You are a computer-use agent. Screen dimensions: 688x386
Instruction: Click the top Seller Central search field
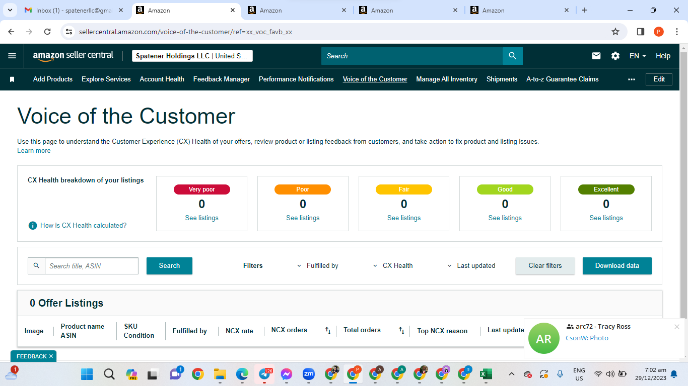[412, 56]
